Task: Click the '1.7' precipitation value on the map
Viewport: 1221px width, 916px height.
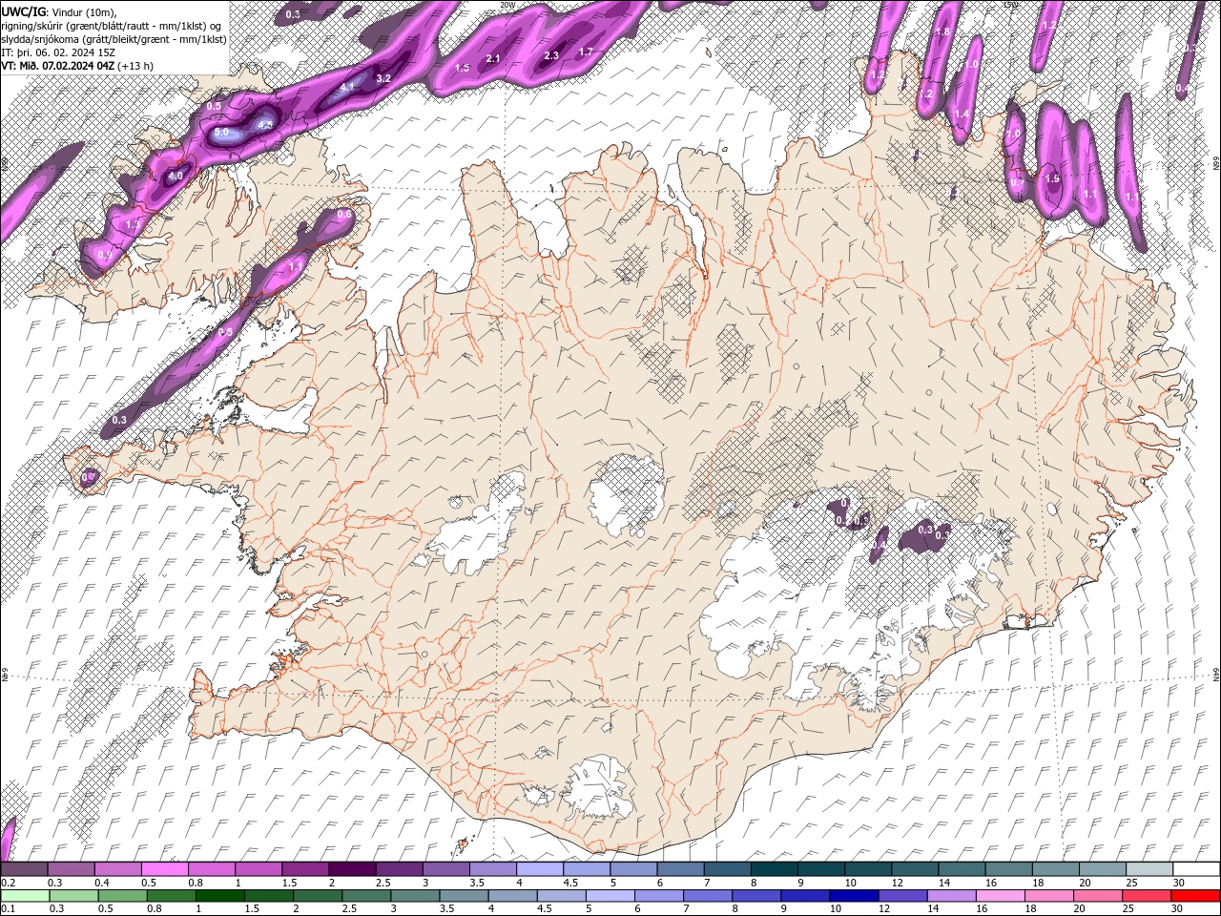Action: tap(586, 52)
